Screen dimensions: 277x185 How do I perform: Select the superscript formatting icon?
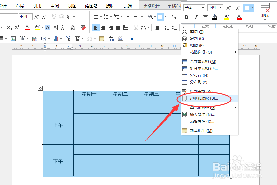[x=16, y=27]
